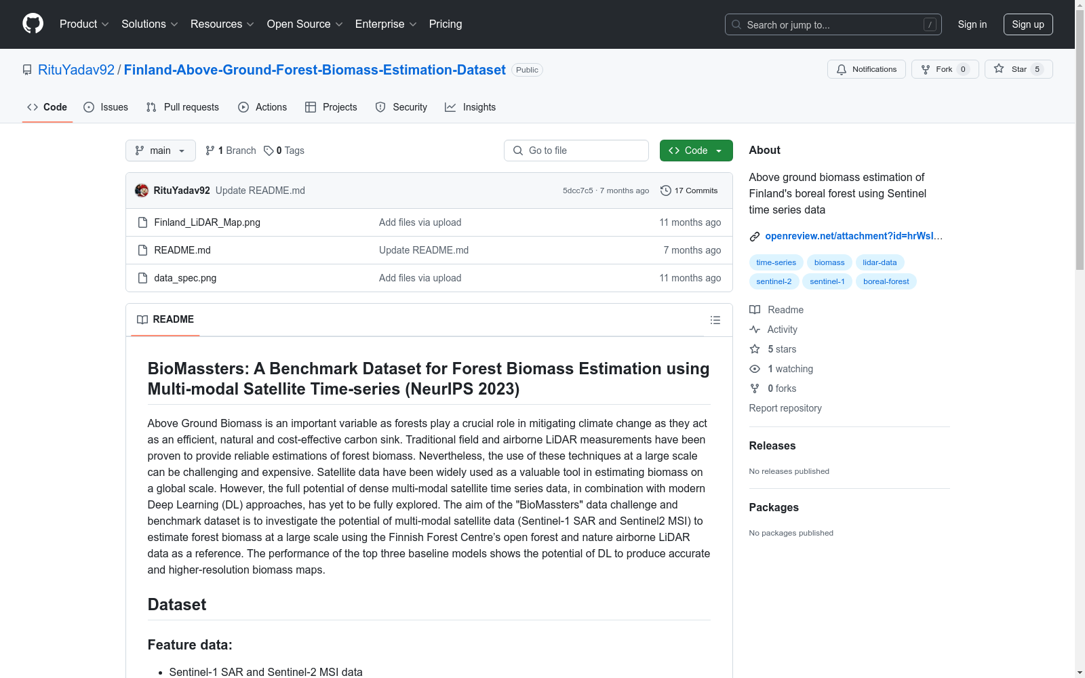Image resolution: width=1085 pixels, height=678 pixels.
Task: Fork this repository
Action: pos(945,69)
